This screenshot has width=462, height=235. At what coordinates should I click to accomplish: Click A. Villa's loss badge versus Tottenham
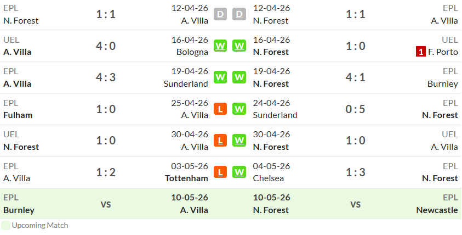coord(220,172)
